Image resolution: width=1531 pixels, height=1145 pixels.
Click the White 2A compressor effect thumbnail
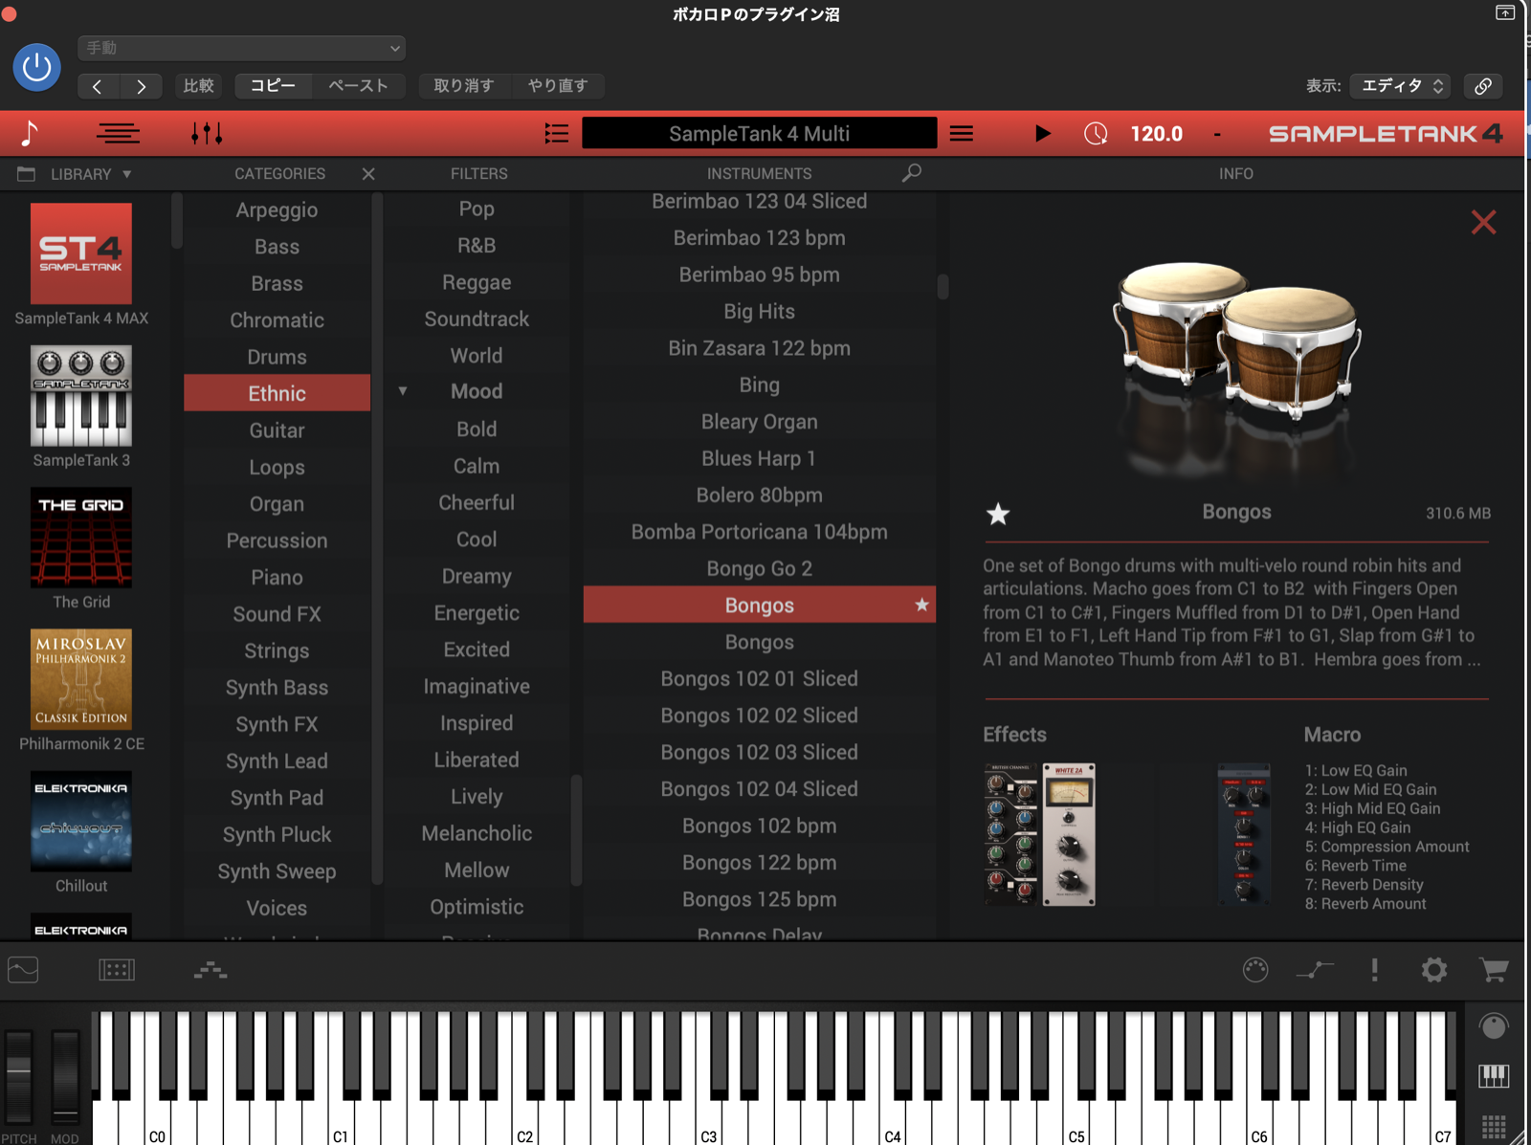pyautogui.click(x=1069, y=834)
